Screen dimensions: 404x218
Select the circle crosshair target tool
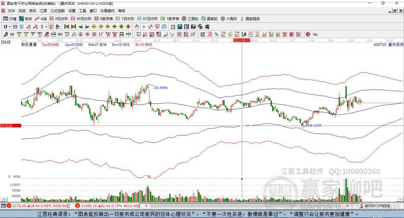[x=80, y=35]
